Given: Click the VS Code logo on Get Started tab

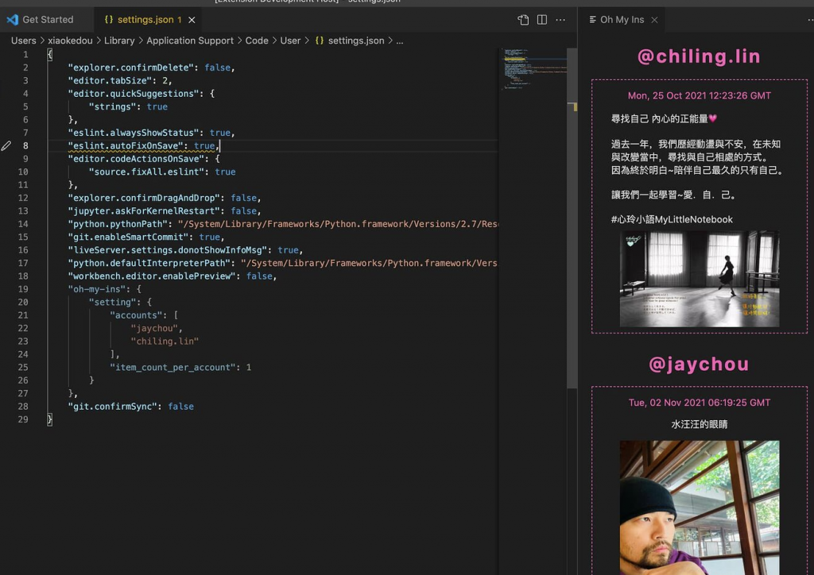Looking at the screenshot, I should (12, 20).
